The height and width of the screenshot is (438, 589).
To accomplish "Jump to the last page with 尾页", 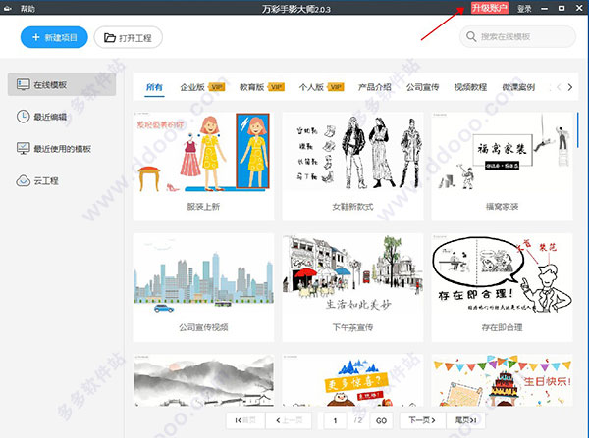I will [x=465, y=420].
